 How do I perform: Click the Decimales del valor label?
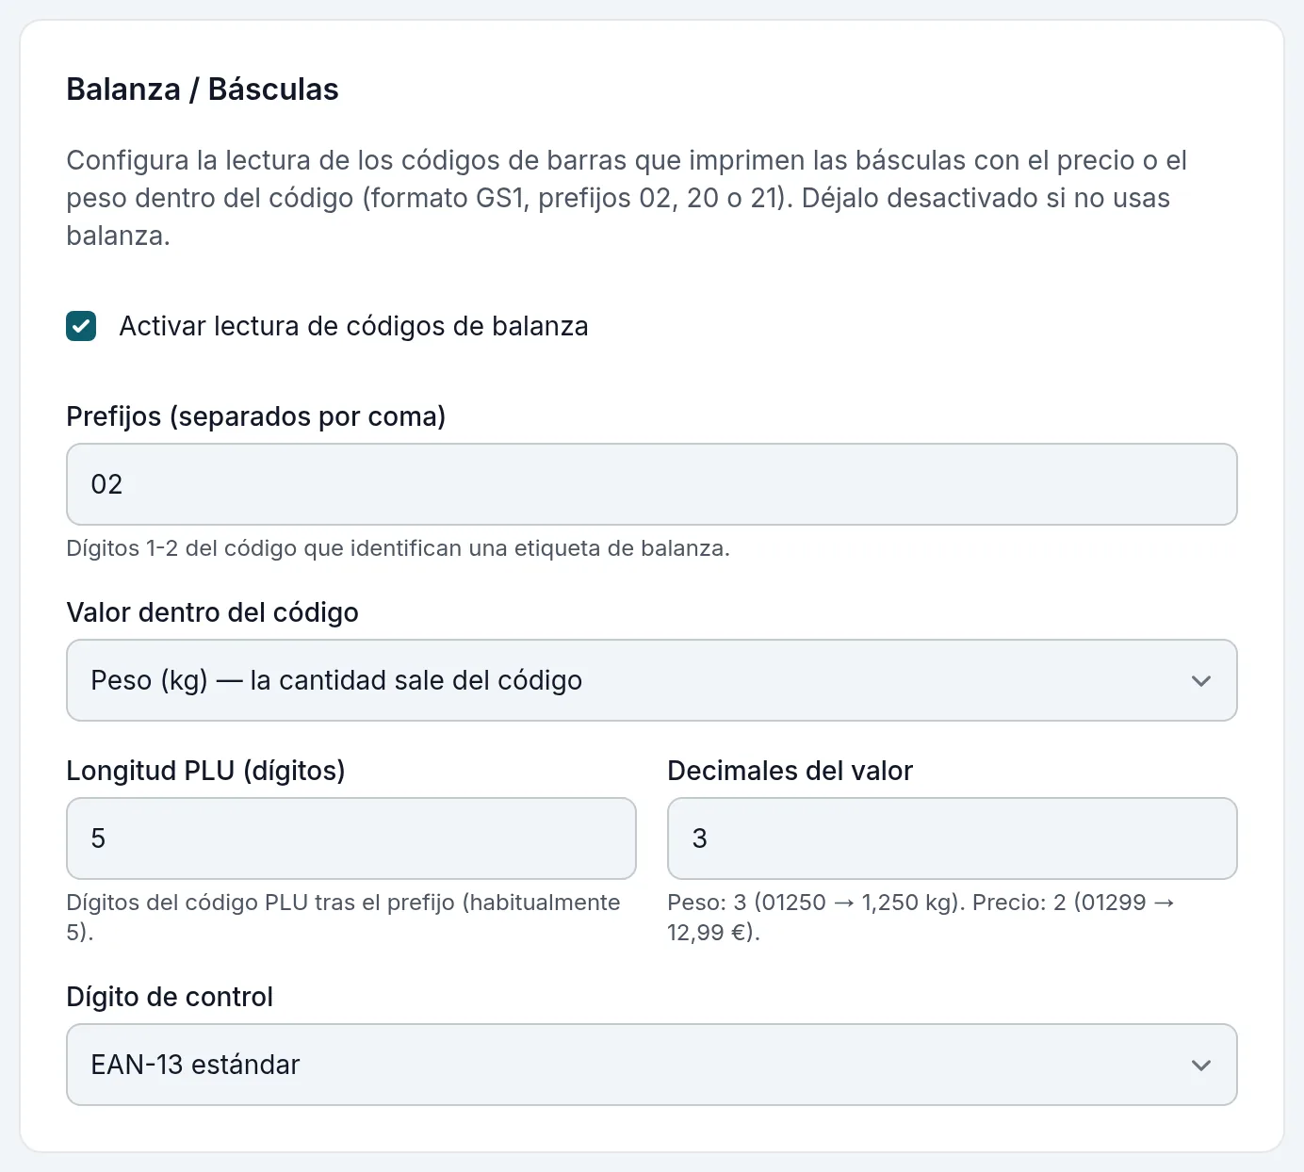790,771
